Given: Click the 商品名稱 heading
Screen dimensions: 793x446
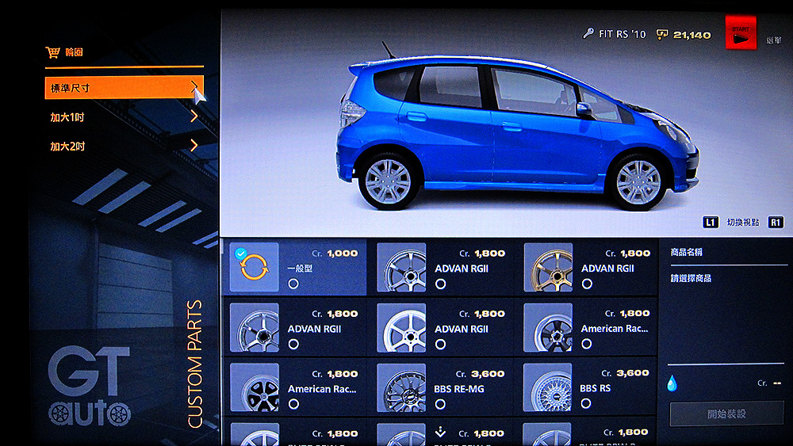Looking at the screenshot, I should point(686,252).
